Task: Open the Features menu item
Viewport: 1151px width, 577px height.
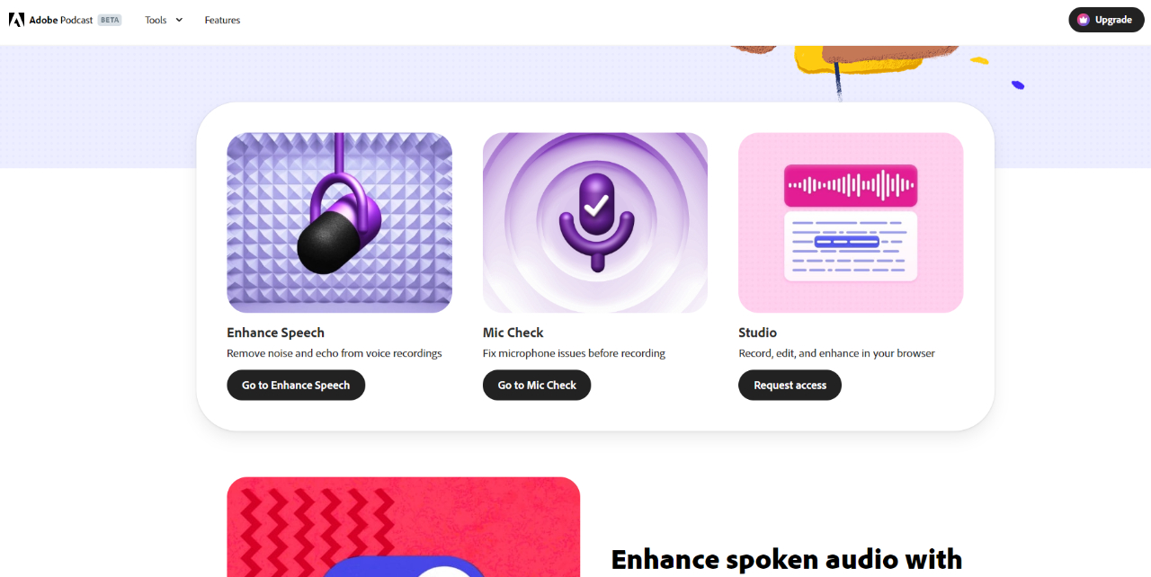Action: [x=222, y=20]
